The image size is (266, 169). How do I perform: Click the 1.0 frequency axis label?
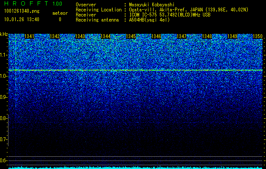(4, 76)
